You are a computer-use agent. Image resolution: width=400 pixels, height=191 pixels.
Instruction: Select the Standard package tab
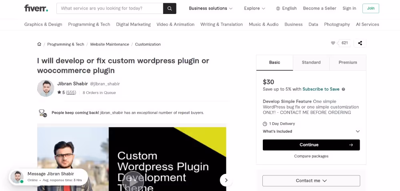click(311, 62)
